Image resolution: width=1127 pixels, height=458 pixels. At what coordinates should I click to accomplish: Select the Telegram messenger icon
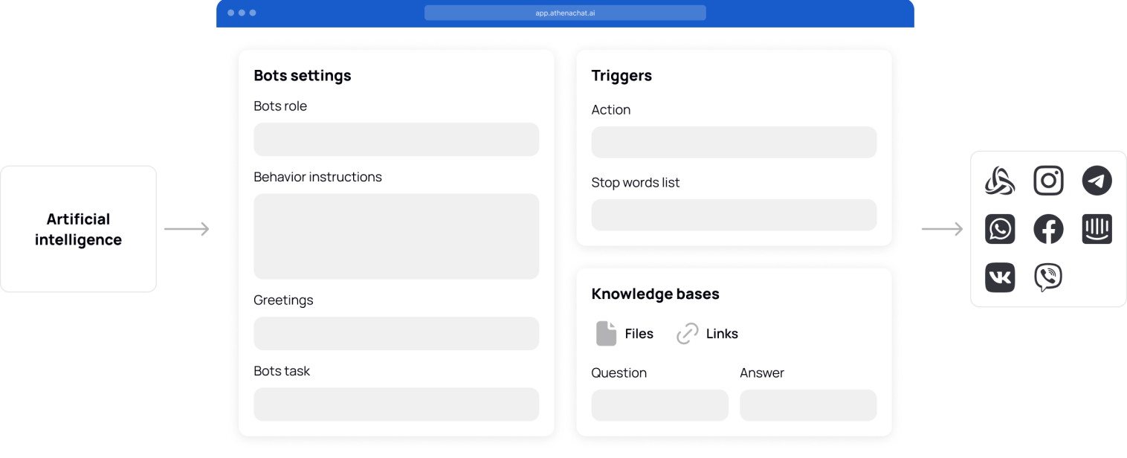tap(1097, 181)
